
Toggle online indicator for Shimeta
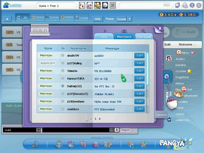pos(63,71)
